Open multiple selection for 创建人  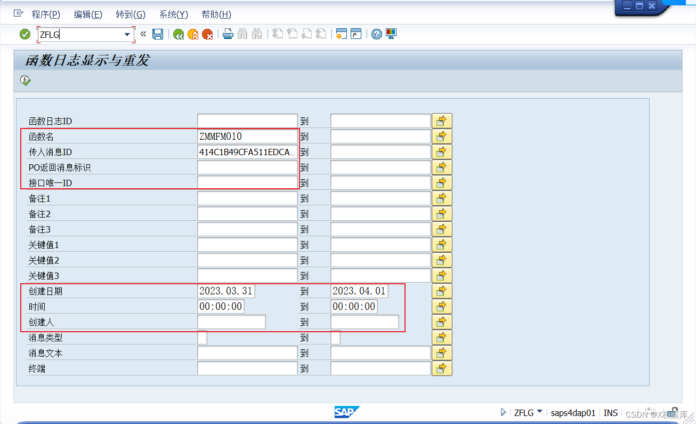(442, 322)
